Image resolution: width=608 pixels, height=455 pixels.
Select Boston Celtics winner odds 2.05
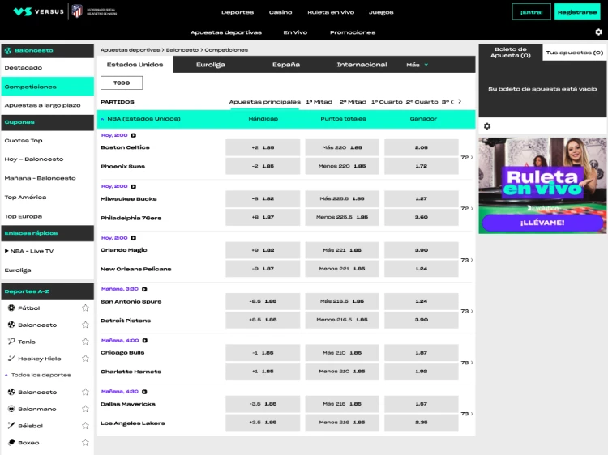tap(421, 147)
